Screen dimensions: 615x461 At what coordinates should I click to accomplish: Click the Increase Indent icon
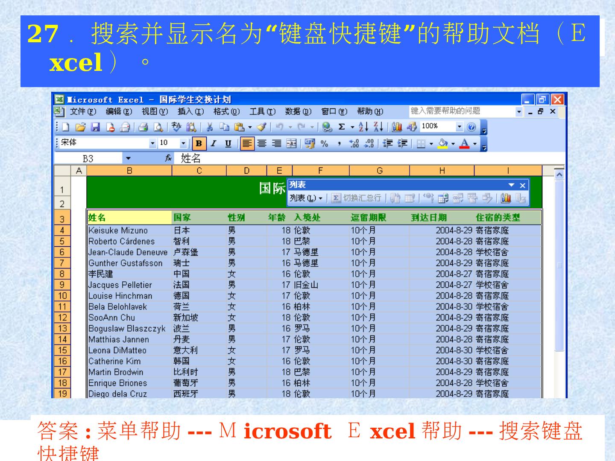(x=402, y=144)
